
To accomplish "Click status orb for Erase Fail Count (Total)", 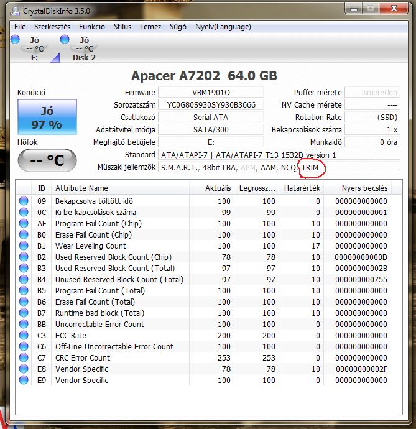I will pos(24,302).
